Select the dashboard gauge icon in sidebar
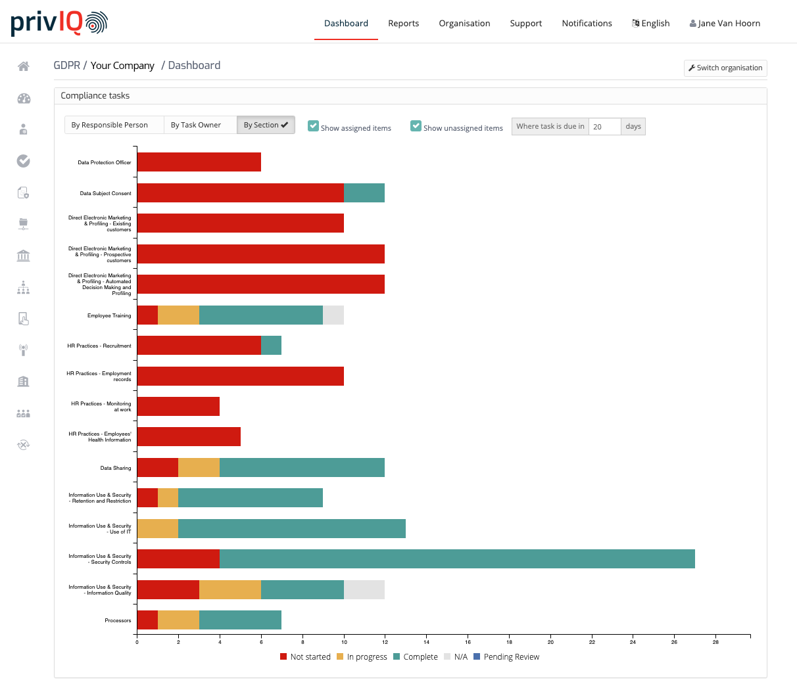This screenshot has width=797, height=684. pos(24,99)
